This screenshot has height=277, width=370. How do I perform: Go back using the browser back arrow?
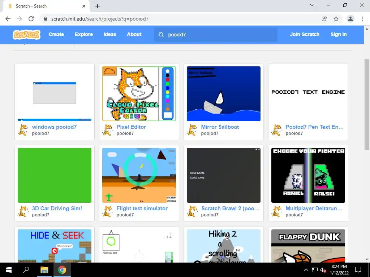(8, 19)
